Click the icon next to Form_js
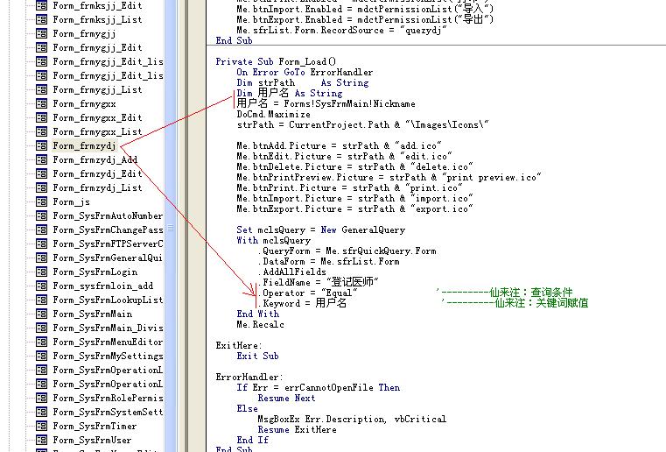This screenshot has width=666, height=452. [40, 201]
